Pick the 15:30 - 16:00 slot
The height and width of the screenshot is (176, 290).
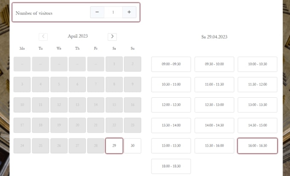tap(214, 146)
